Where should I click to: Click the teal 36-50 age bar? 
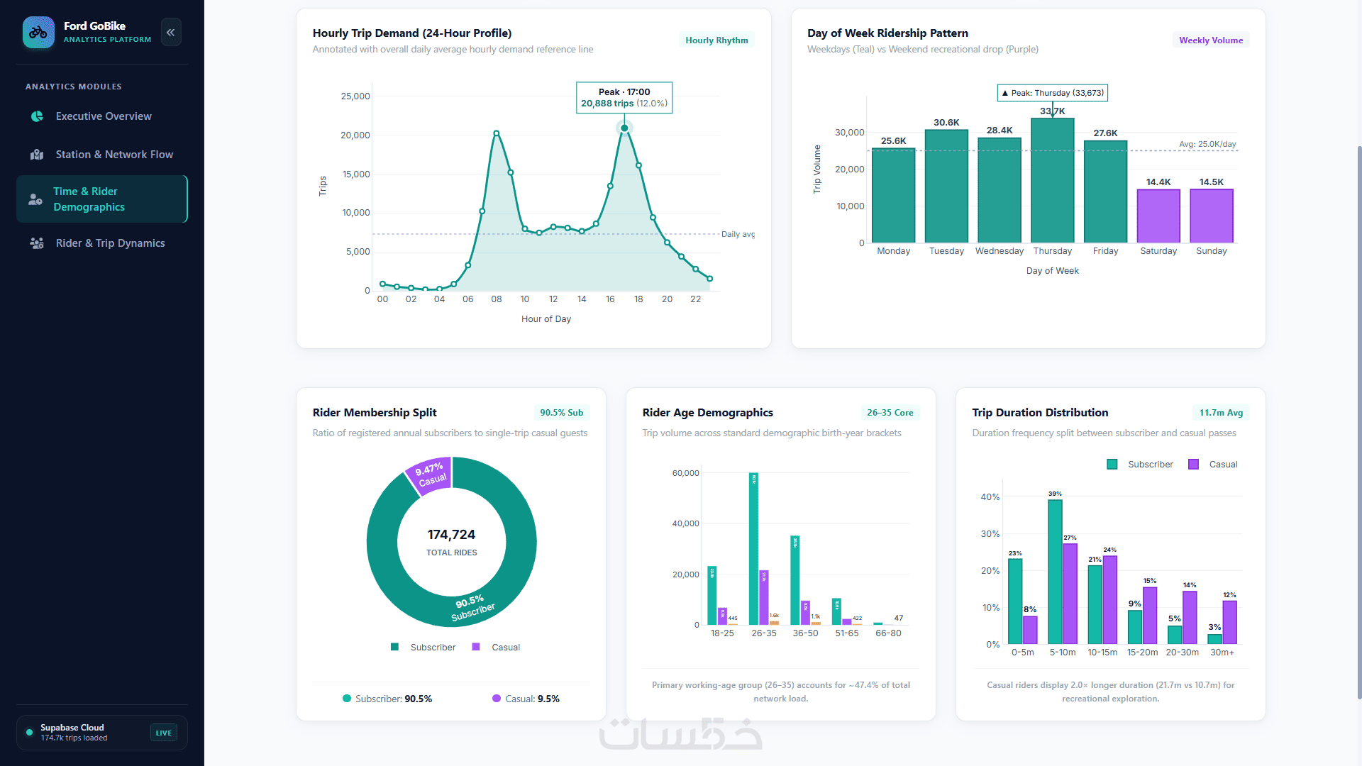pyautogui.click(x=795, y=580)
